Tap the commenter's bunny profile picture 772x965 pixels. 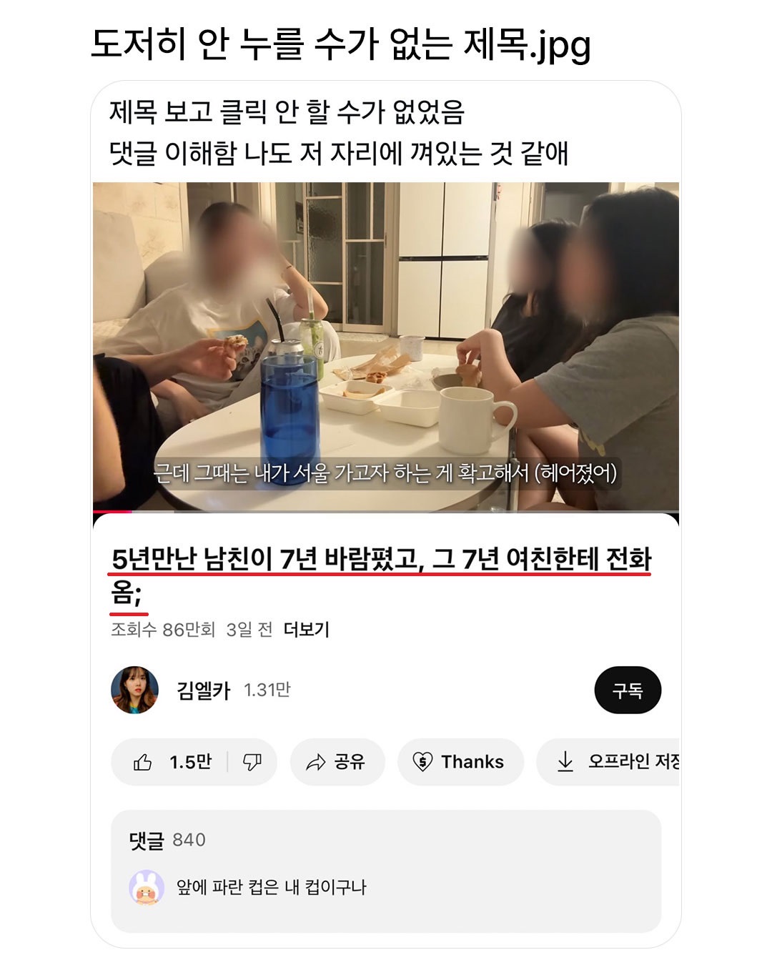147,888
